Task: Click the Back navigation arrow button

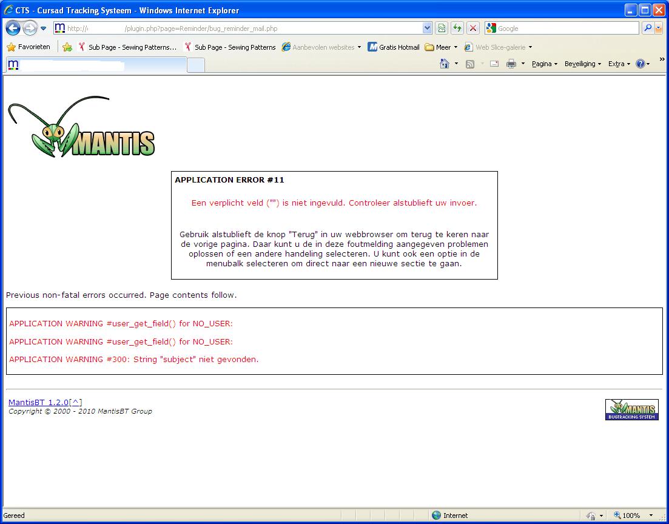Action: [x=13, y=28]
